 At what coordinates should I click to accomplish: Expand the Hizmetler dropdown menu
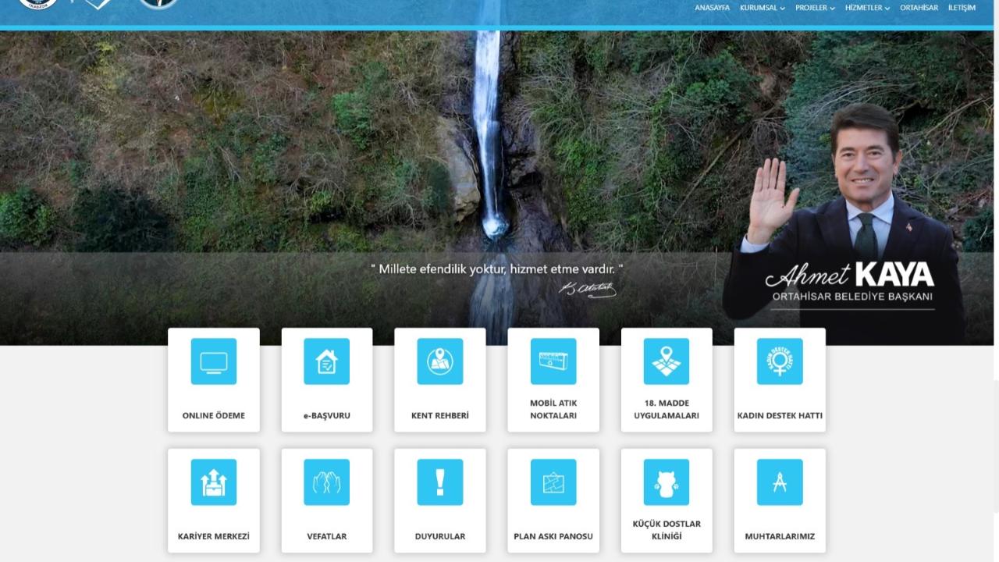coord(867,8)
